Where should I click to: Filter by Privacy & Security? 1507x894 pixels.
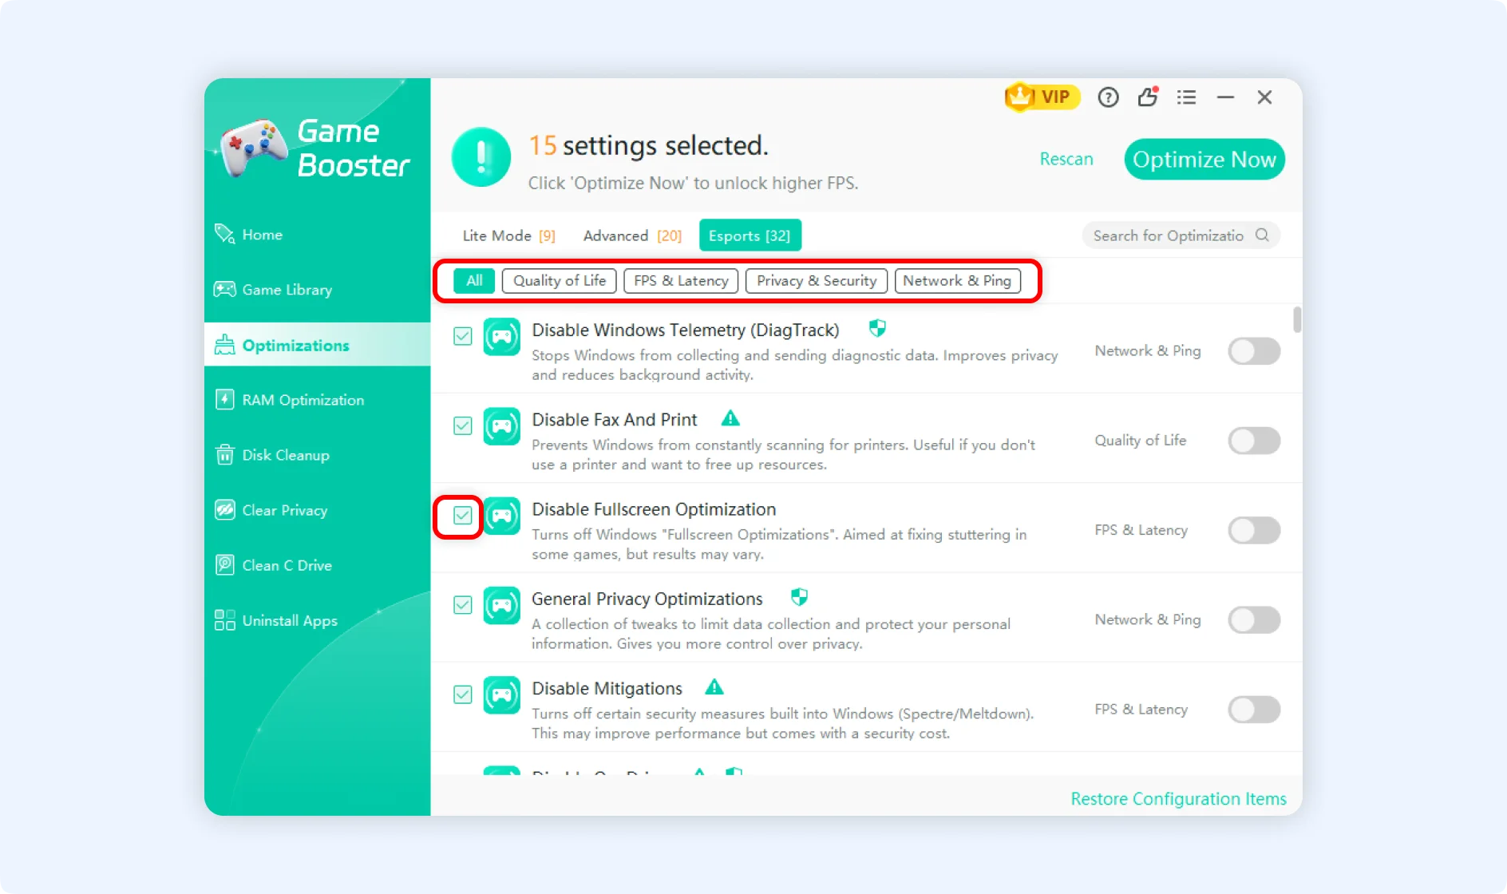tap(816, 281)
